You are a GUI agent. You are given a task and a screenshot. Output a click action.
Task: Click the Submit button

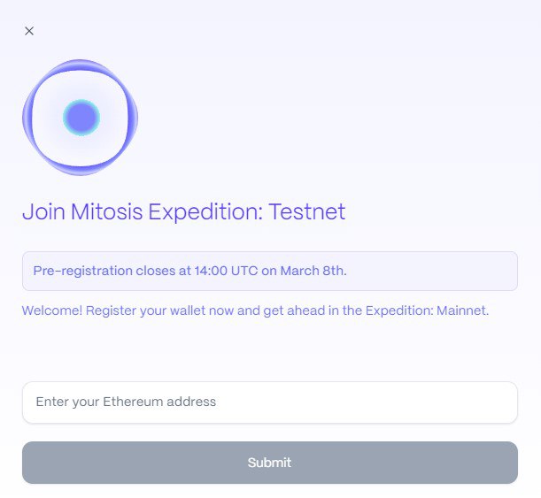click(x=270, y=463)
